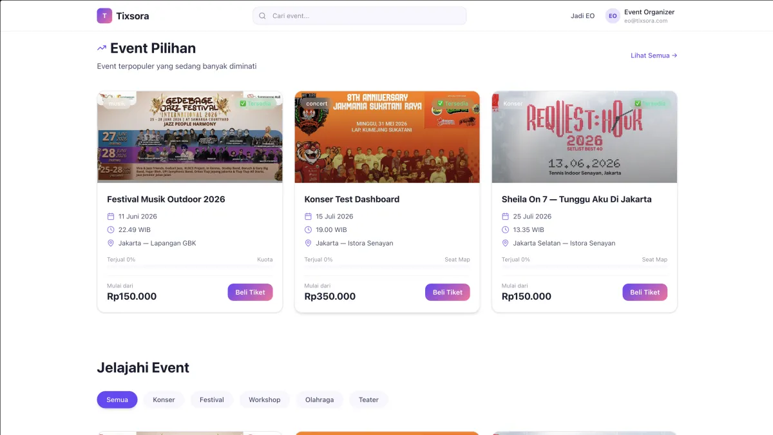773x435 pixels.
Task: Click clock icon next to 13.35 WIB
Action: click(506, 230)
